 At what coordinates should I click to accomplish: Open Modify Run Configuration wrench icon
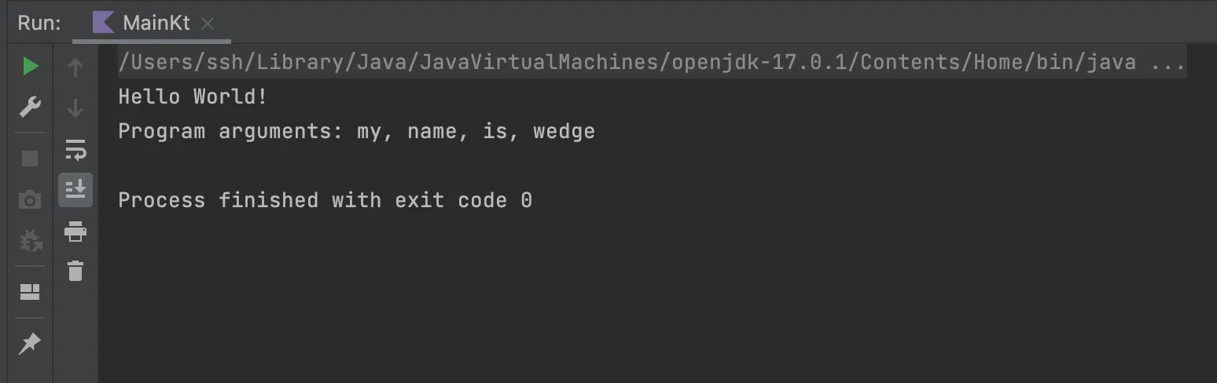[x=30, y=107]
